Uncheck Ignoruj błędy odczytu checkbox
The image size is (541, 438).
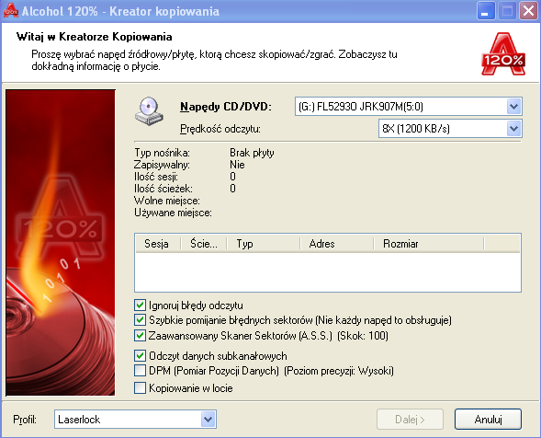coord(140,305)
